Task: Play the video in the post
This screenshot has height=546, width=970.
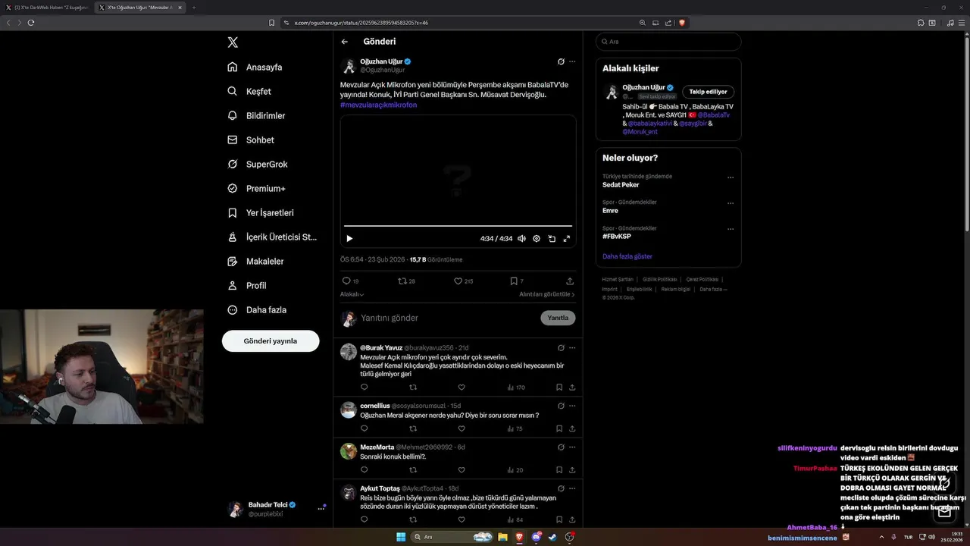Action: coord(349,238)
